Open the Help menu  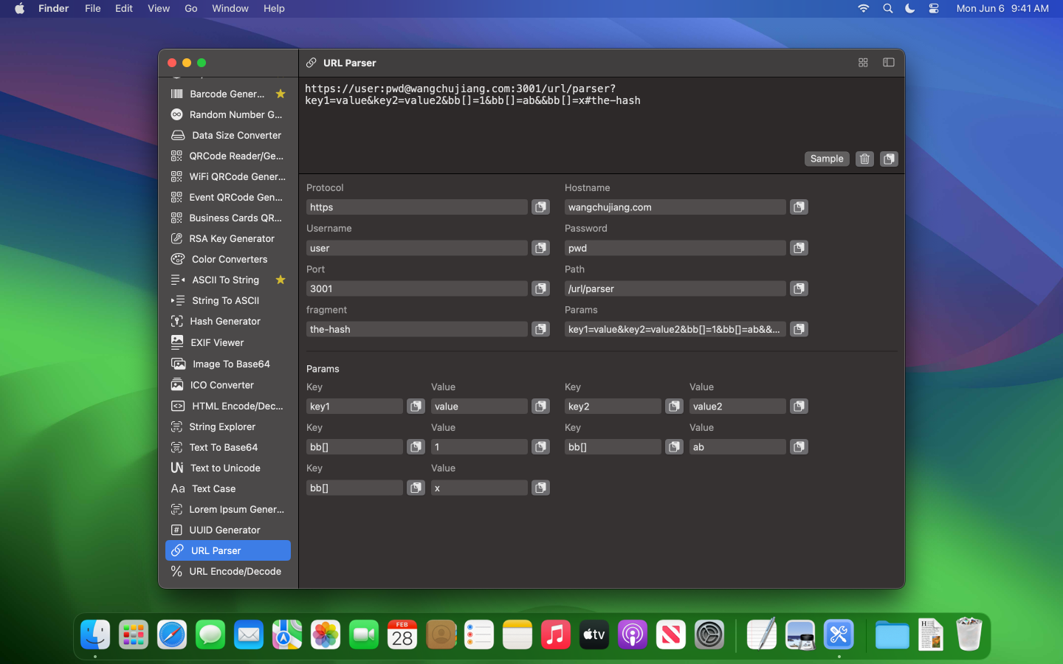click(x=274, y=8)
